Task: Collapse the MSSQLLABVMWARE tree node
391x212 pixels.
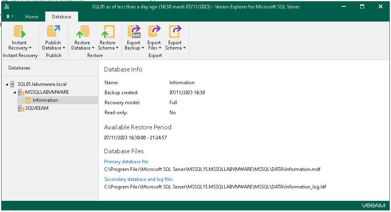Action: click(14, 93)
